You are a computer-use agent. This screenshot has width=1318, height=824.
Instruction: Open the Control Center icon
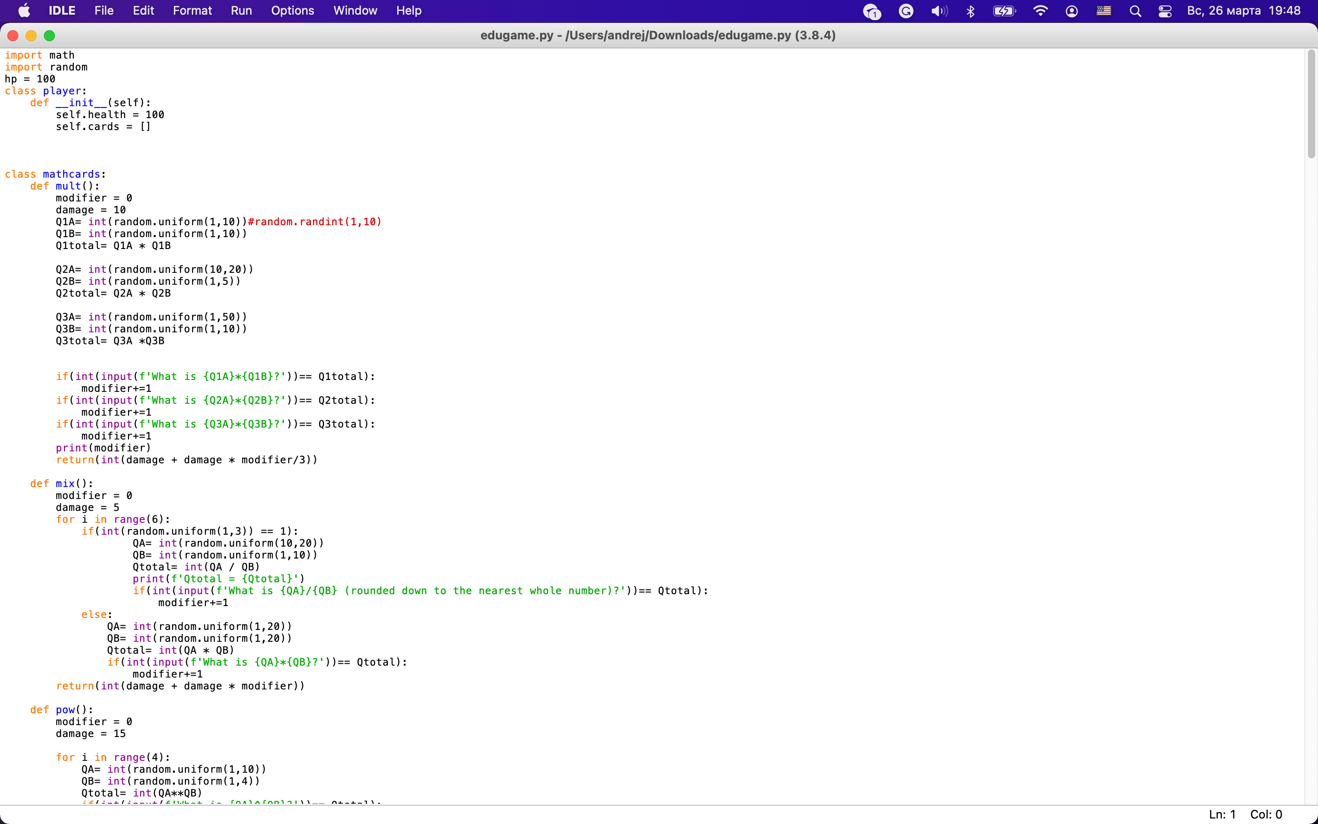coord(1165,11)
